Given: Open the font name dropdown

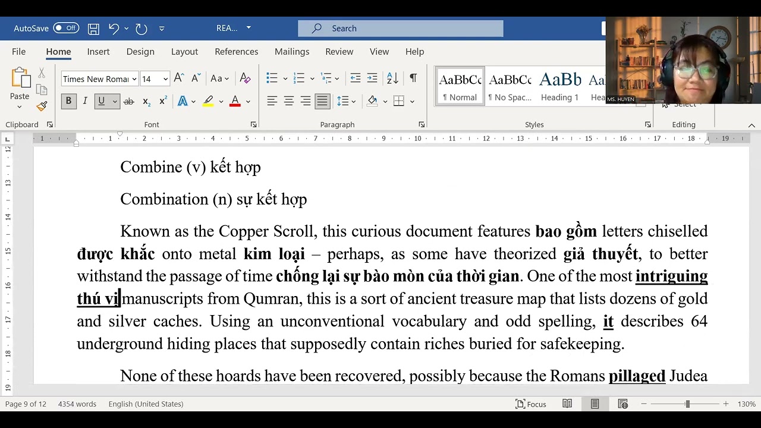Looking at the screenshot, I should coord(134,79).
